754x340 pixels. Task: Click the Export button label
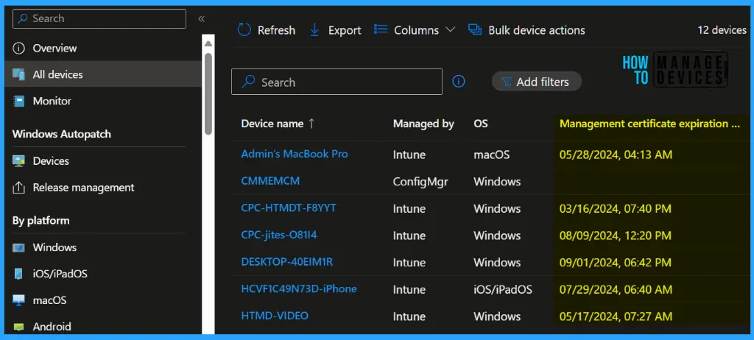click(345, 30)
